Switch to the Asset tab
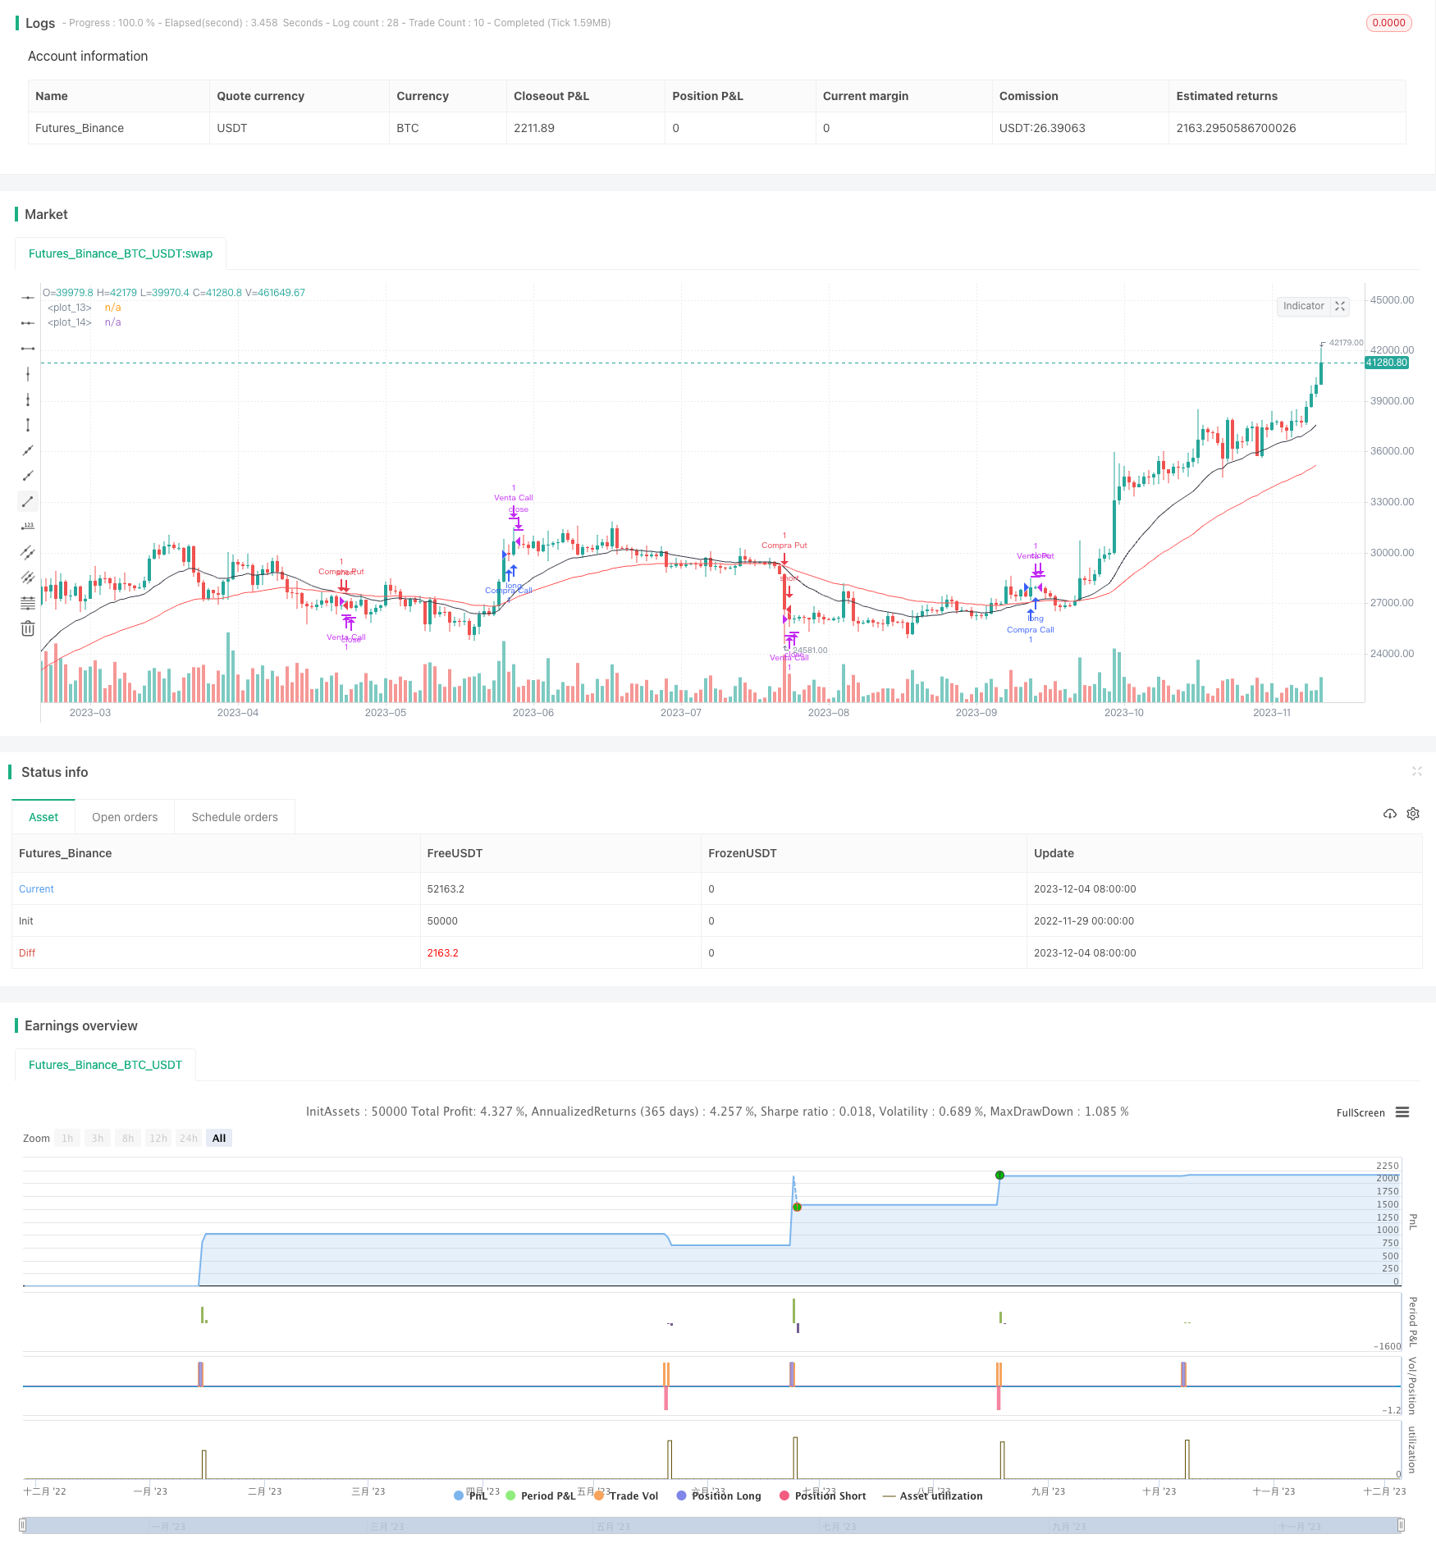Image resolution: width=1436 pixels, height=1557 pixels. [x=43, y=817]
